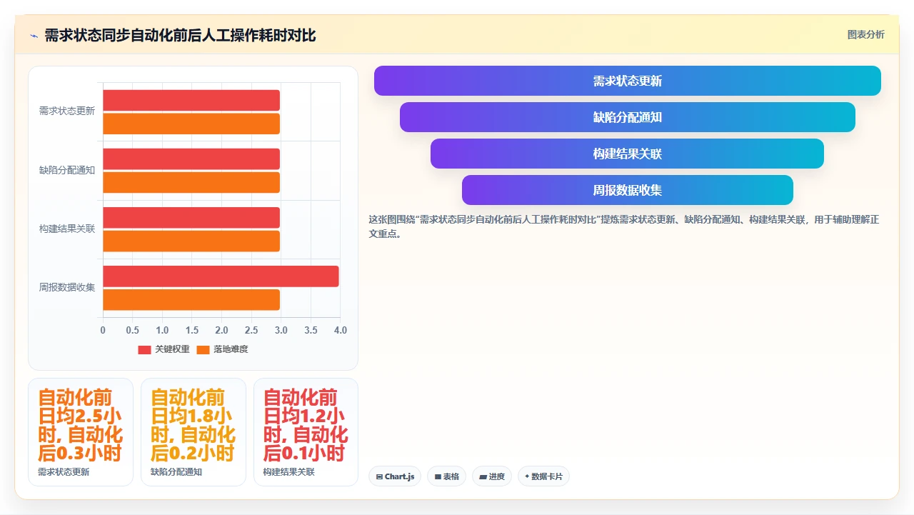Open the 日均2.5小时 data card

click(x=81, y=432)
